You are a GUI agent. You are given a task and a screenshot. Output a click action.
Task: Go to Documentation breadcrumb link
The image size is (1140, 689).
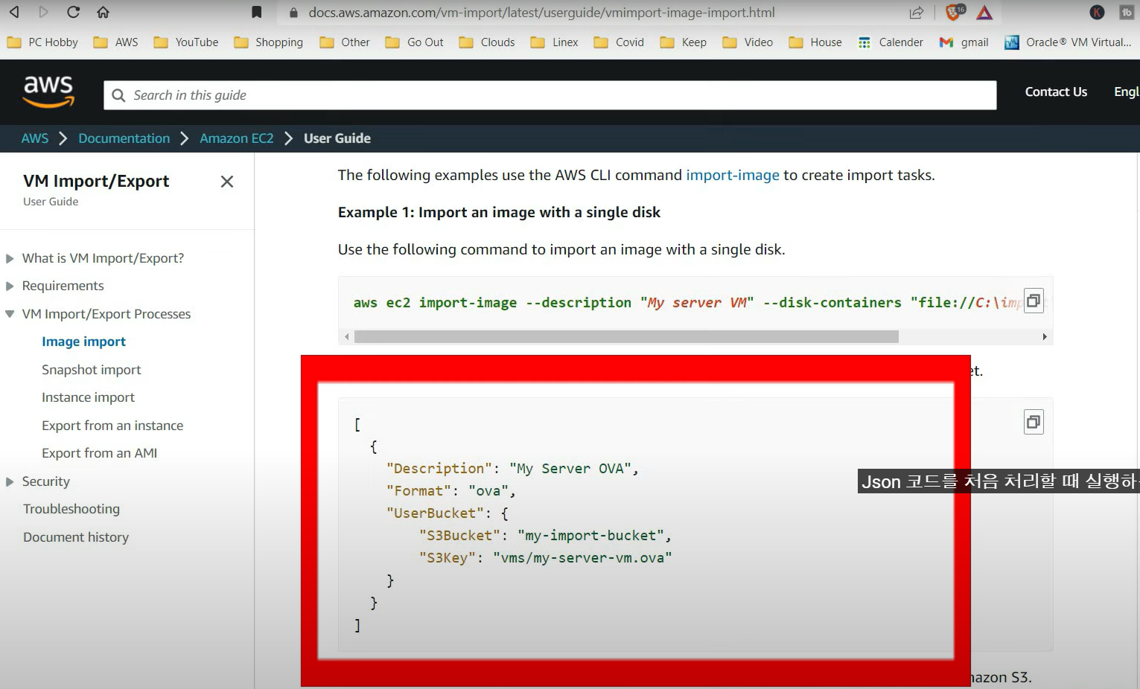coord(124,138)
